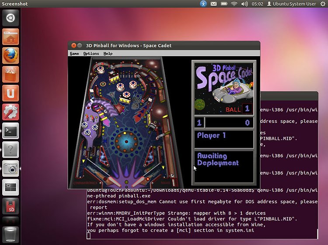
Task: Open System Settings gear and wrench icon
Action: pyautogui.click(x=10, y=112)
